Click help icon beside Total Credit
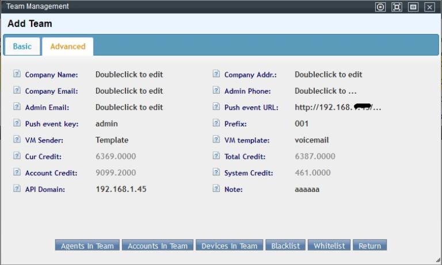The image size is (442, 265). pos(216,156)
